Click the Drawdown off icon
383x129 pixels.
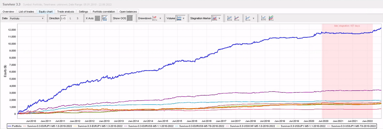155,18
